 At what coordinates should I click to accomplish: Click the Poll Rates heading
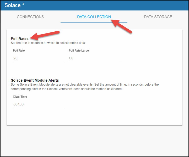click(x=20, y=39)
